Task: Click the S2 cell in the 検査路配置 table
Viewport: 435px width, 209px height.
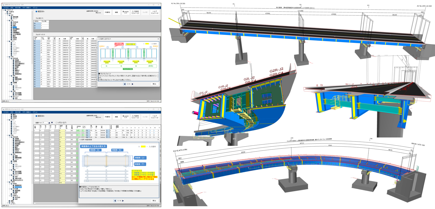Action: 52,135
